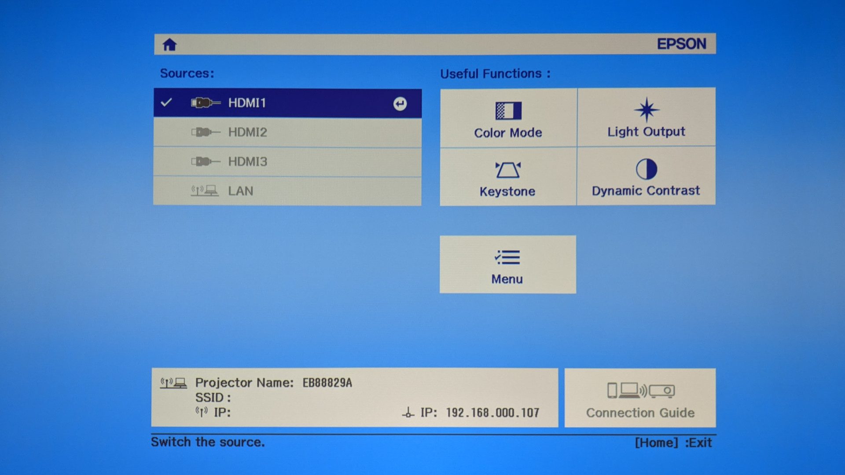Image resolution: width=845 pixels, height=475 pixels.
Task: Click the Home icon in header
Action: [x=169, y=44]
